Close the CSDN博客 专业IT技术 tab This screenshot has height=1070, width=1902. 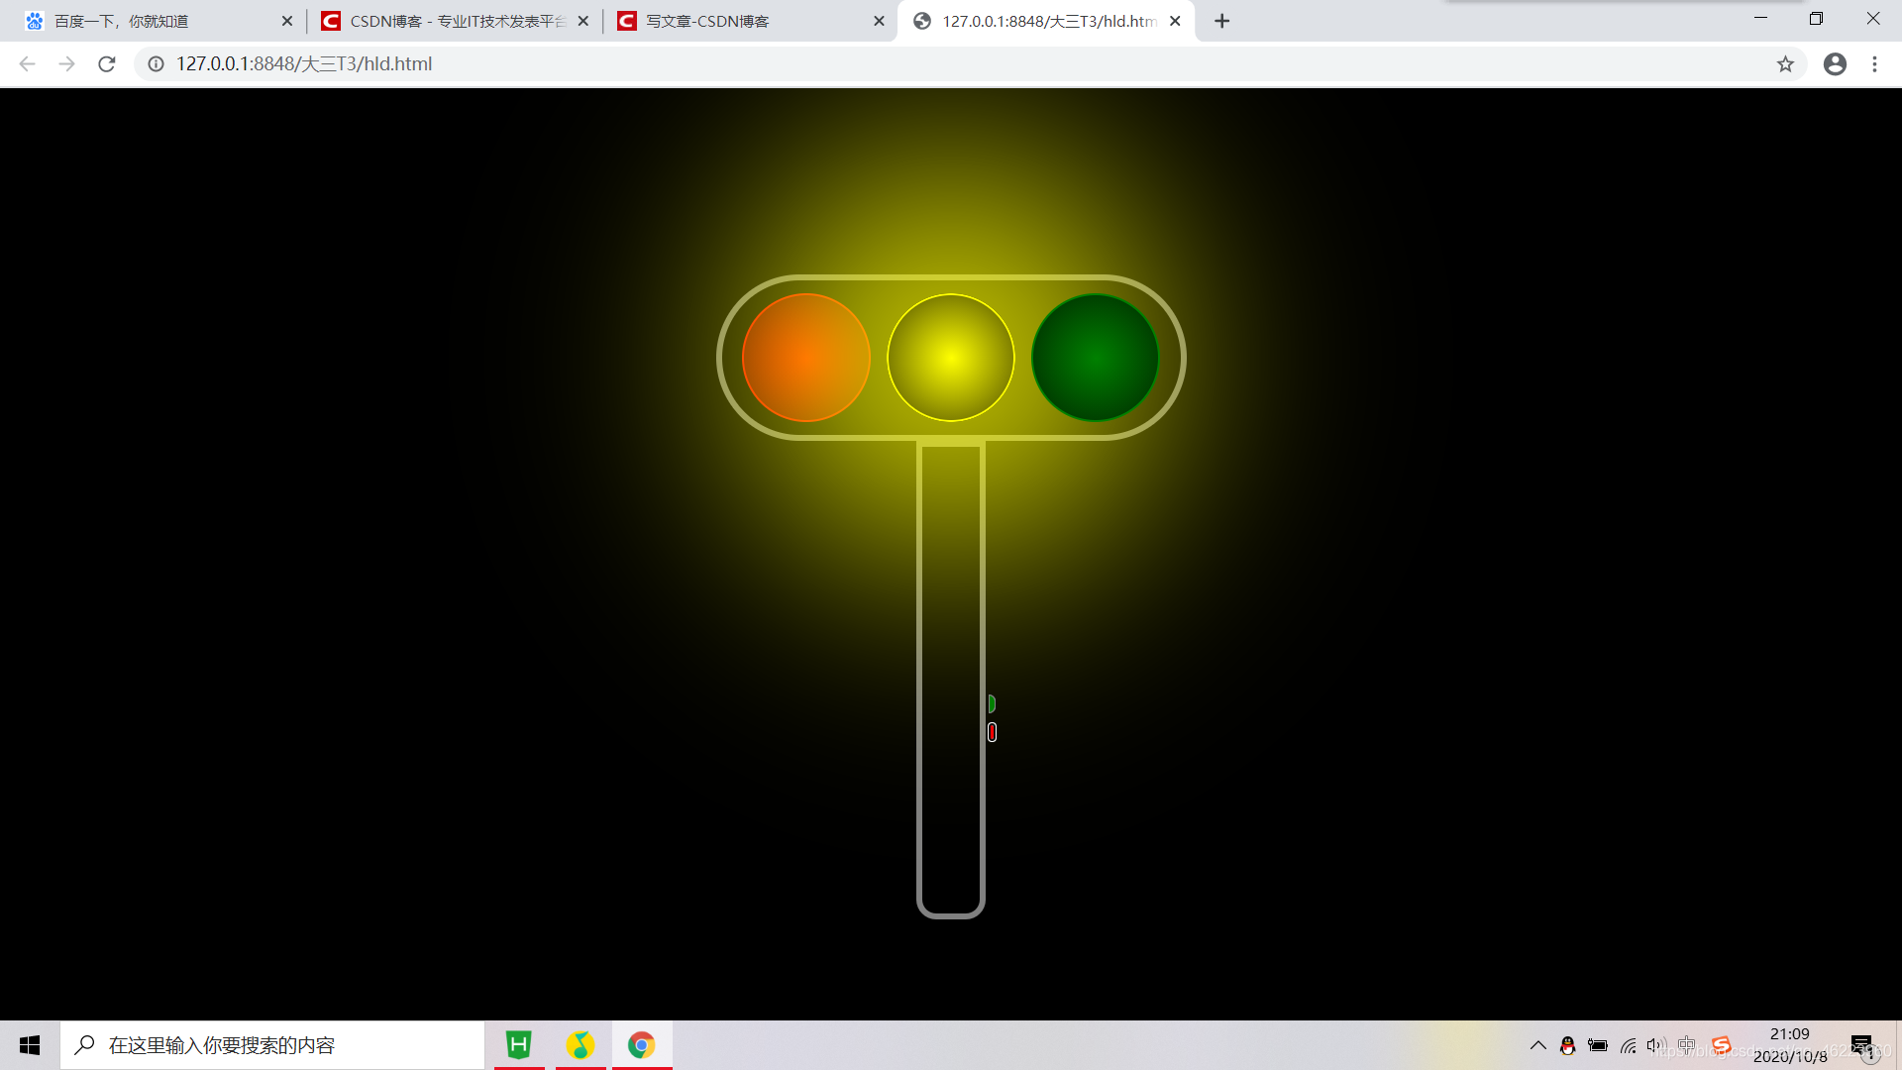pos(582,21)
